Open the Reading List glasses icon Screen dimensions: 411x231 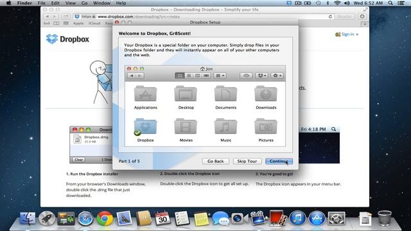tap(47, 23)
